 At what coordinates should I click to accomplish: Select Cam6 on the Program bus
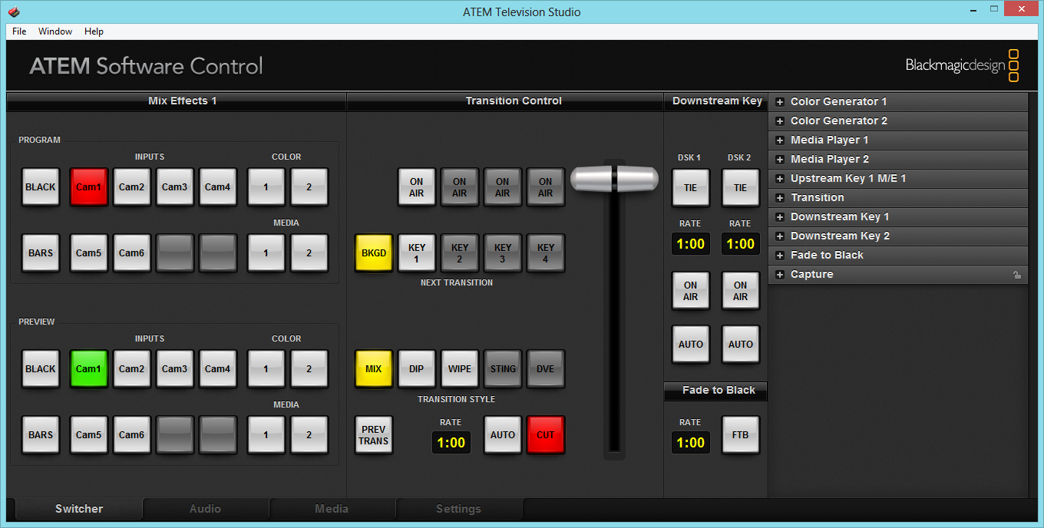coord(131,252)
